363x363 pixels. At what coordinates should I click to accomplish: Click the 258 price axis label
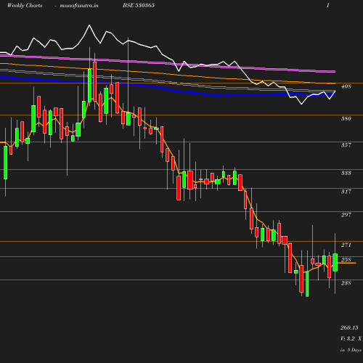(x=346, y=260)
